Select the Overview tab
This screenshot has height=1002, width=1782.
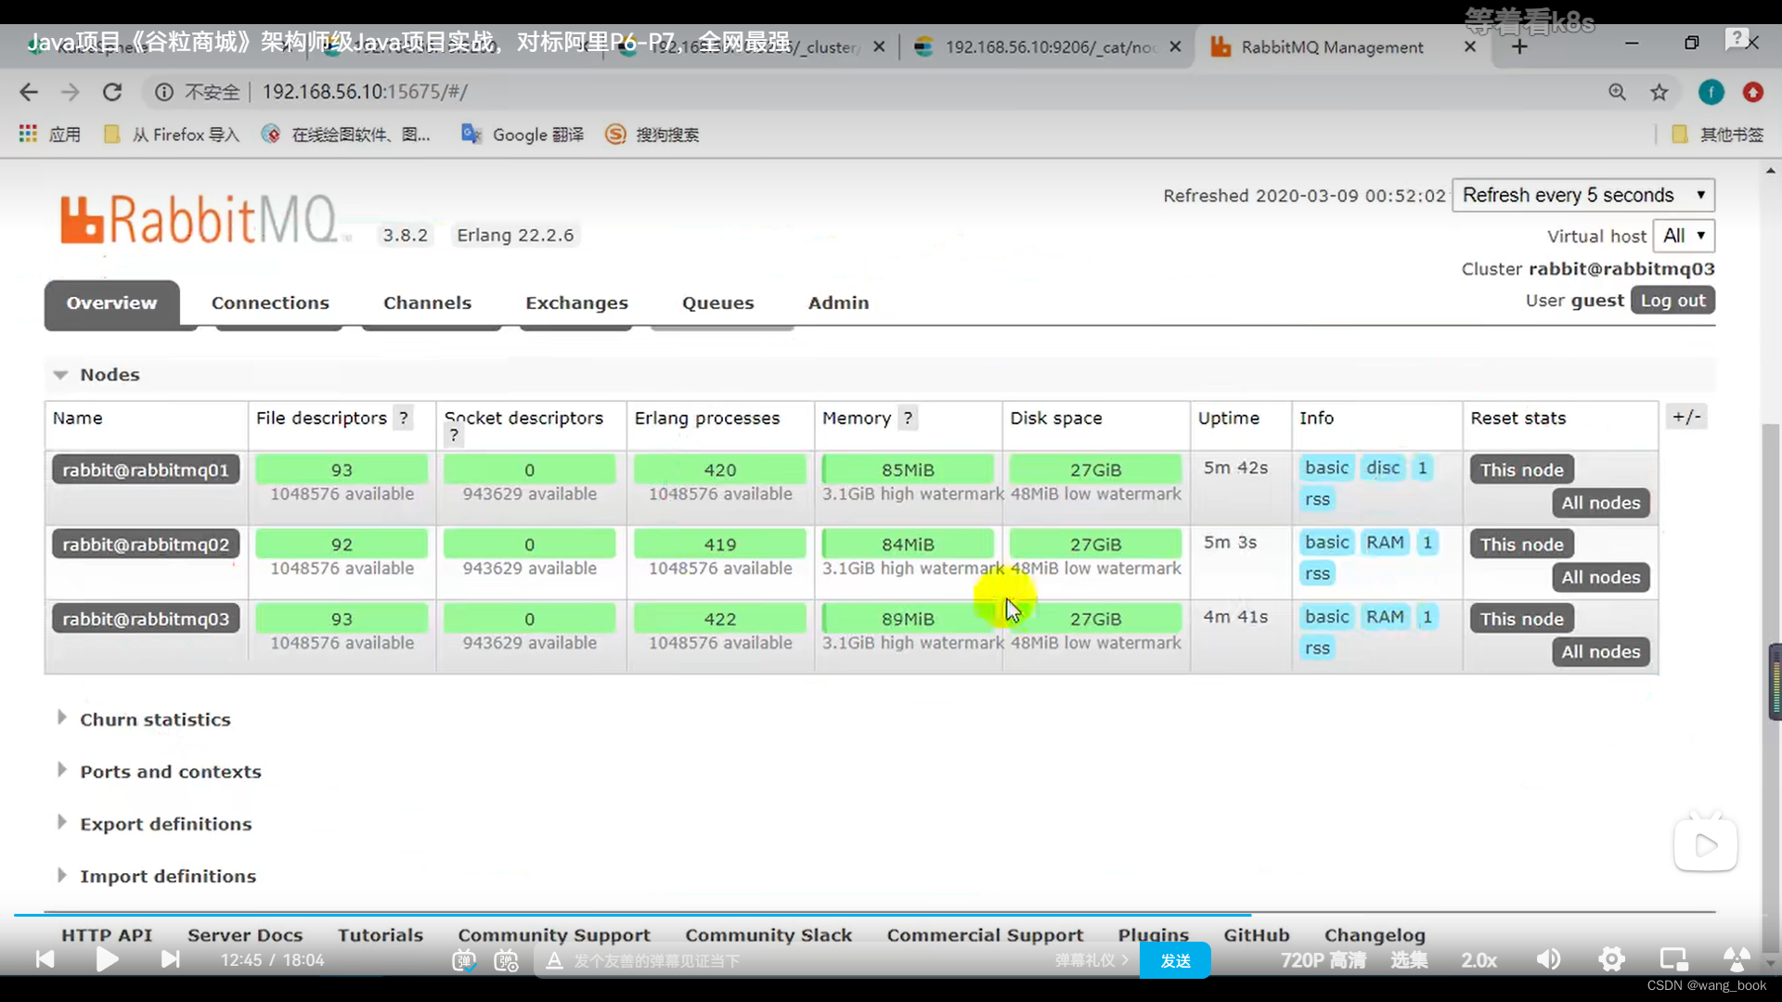111,303
